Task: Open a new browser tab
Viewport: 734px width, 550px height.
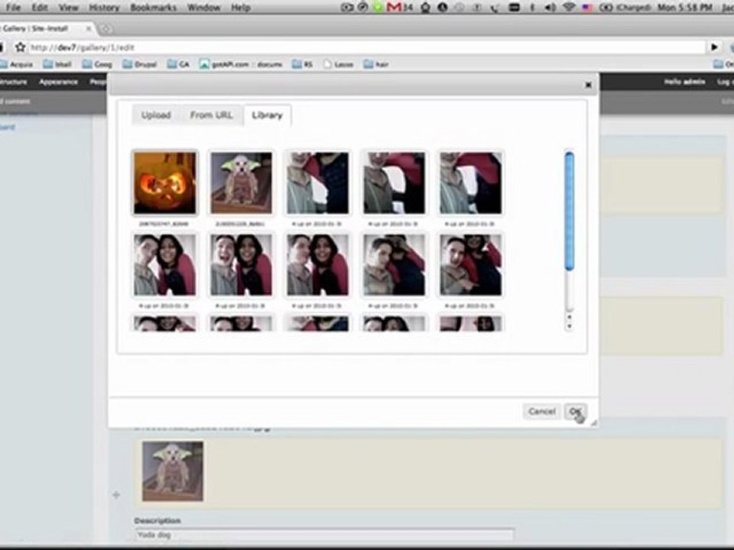Action: 106,29
